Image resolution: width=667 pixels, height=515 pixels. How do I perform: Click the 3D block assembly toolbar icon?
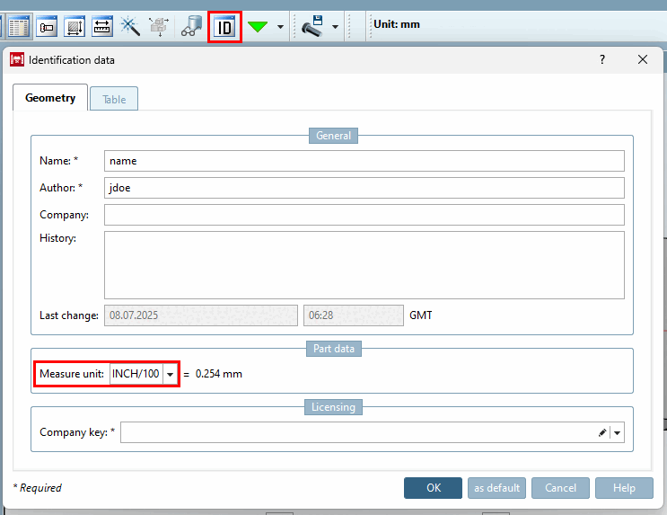[159, 26]
